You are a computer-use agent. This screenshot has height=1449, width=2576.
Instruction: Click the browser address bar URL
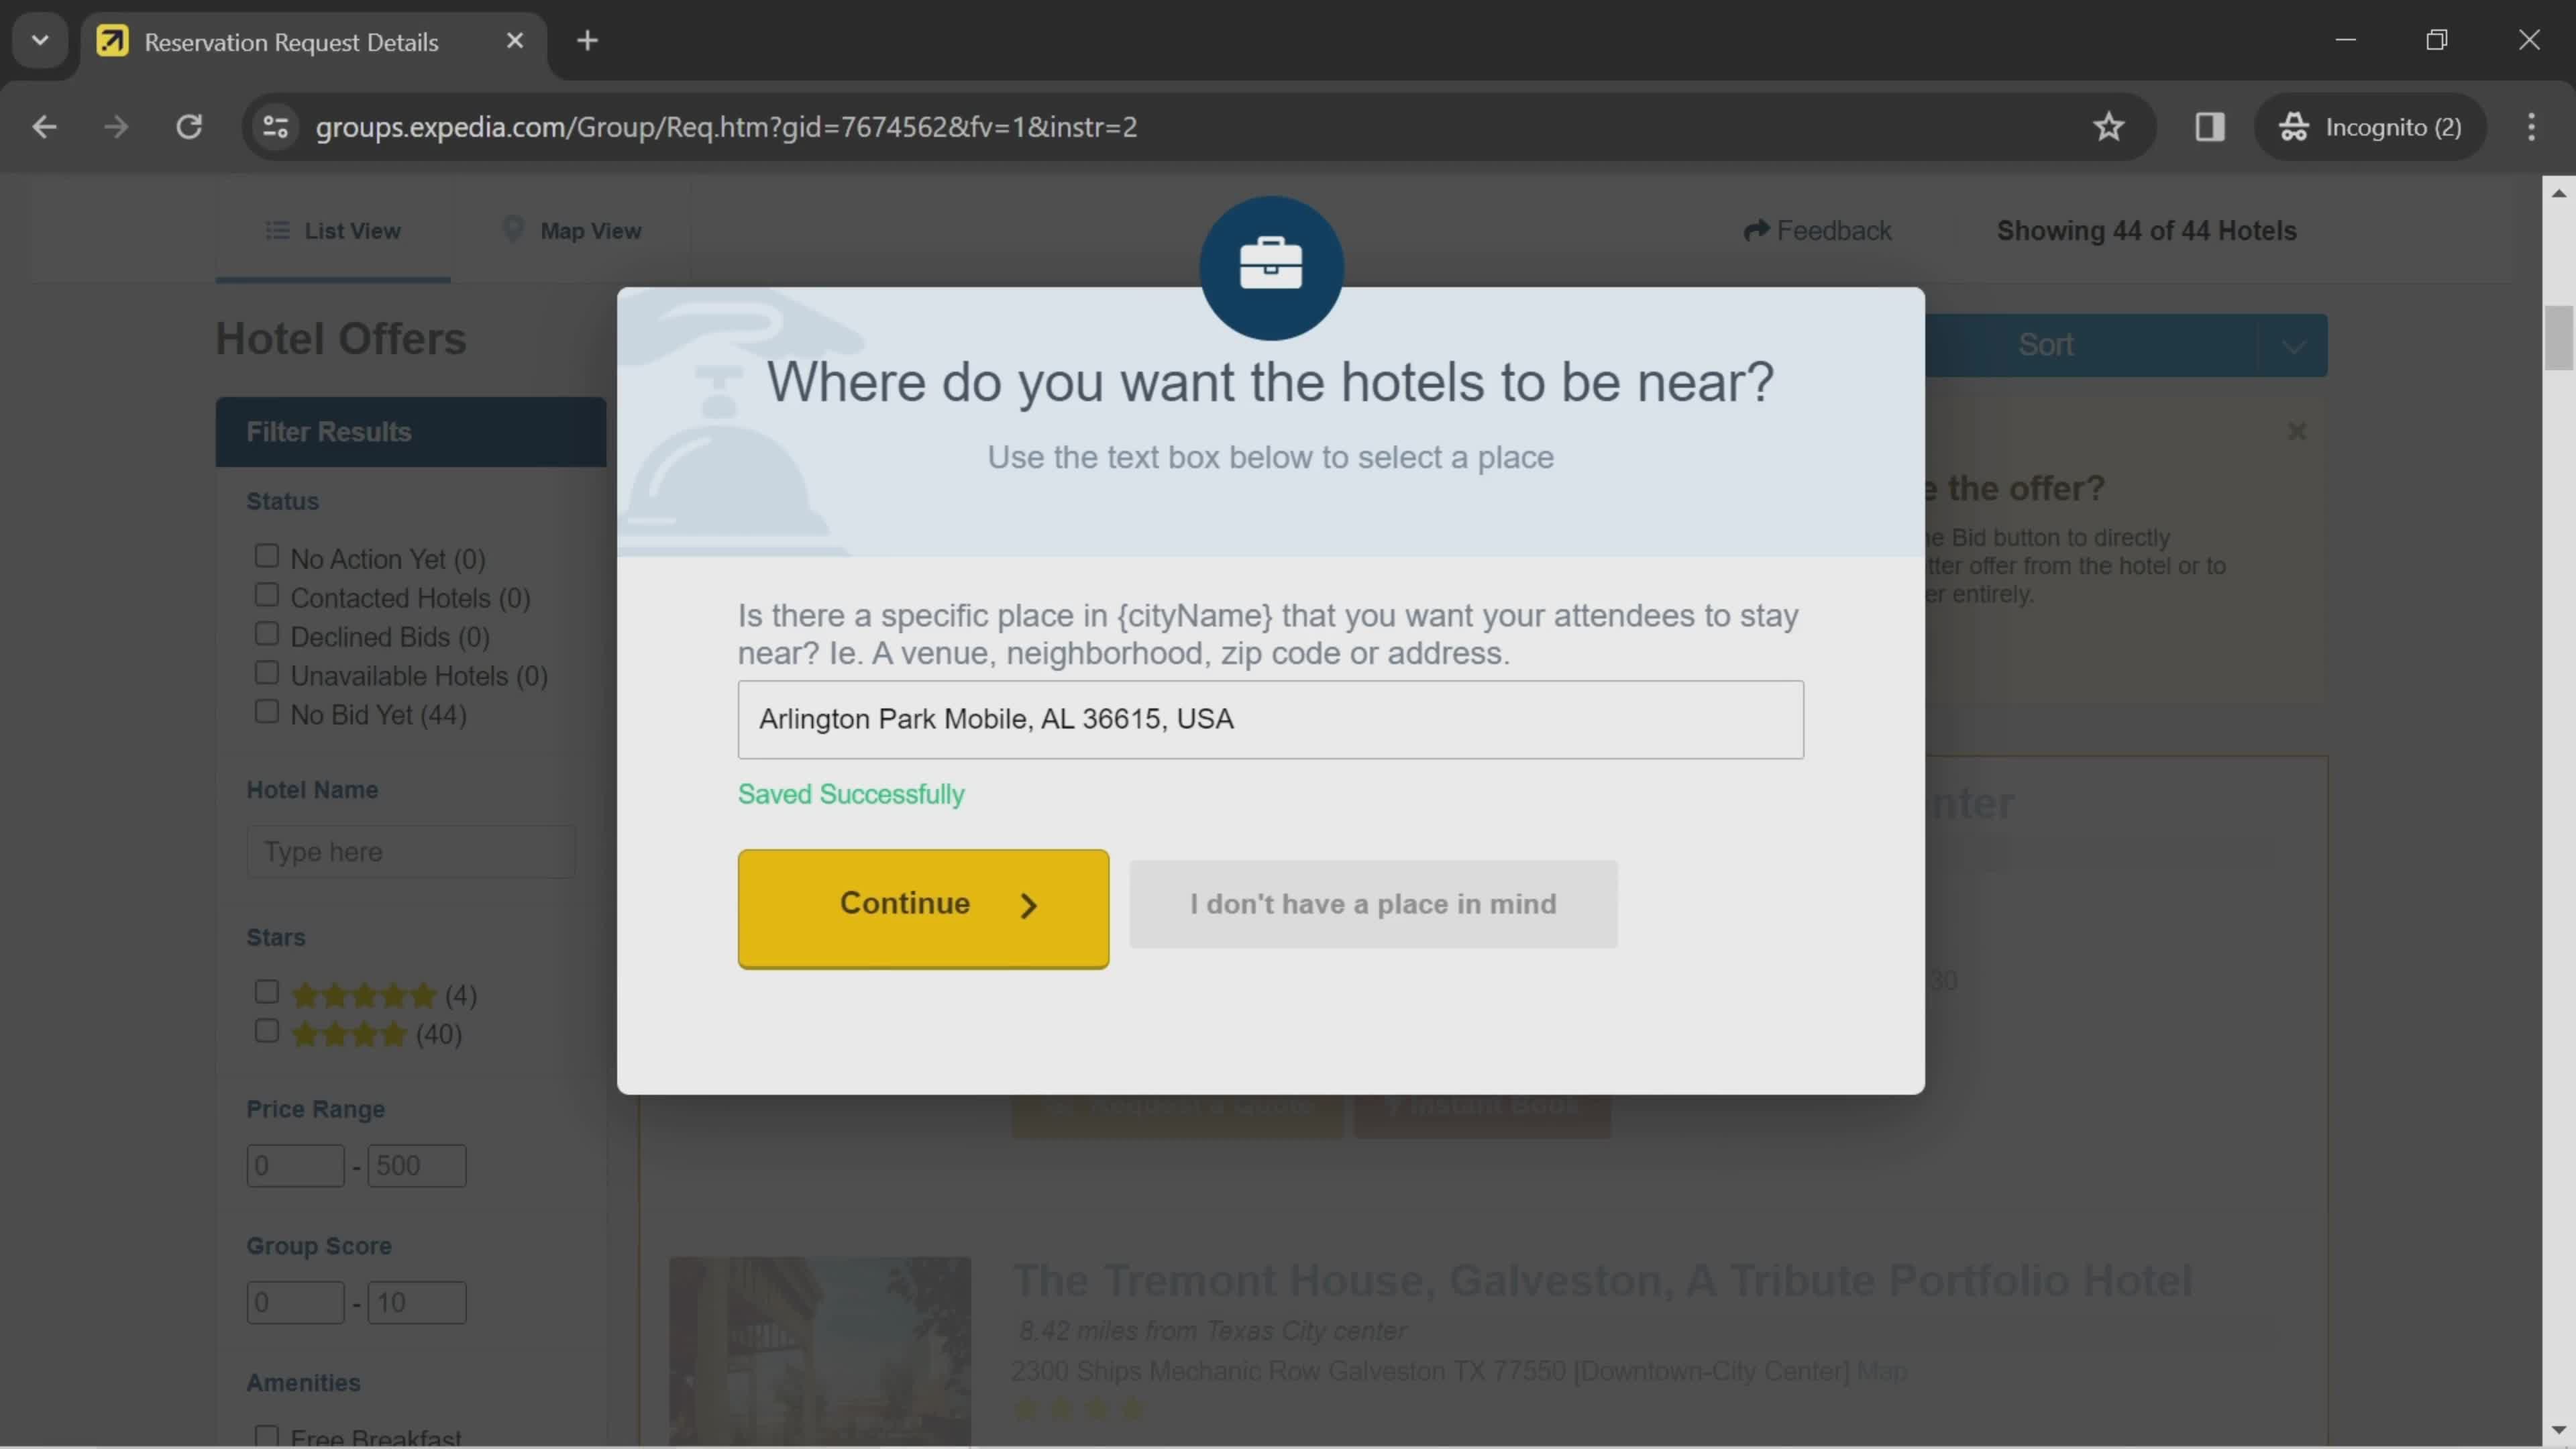point(726,127)
